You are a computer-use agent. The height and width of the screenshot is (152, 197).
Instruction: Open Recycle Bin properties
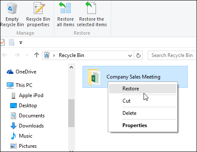pos(38,15)
